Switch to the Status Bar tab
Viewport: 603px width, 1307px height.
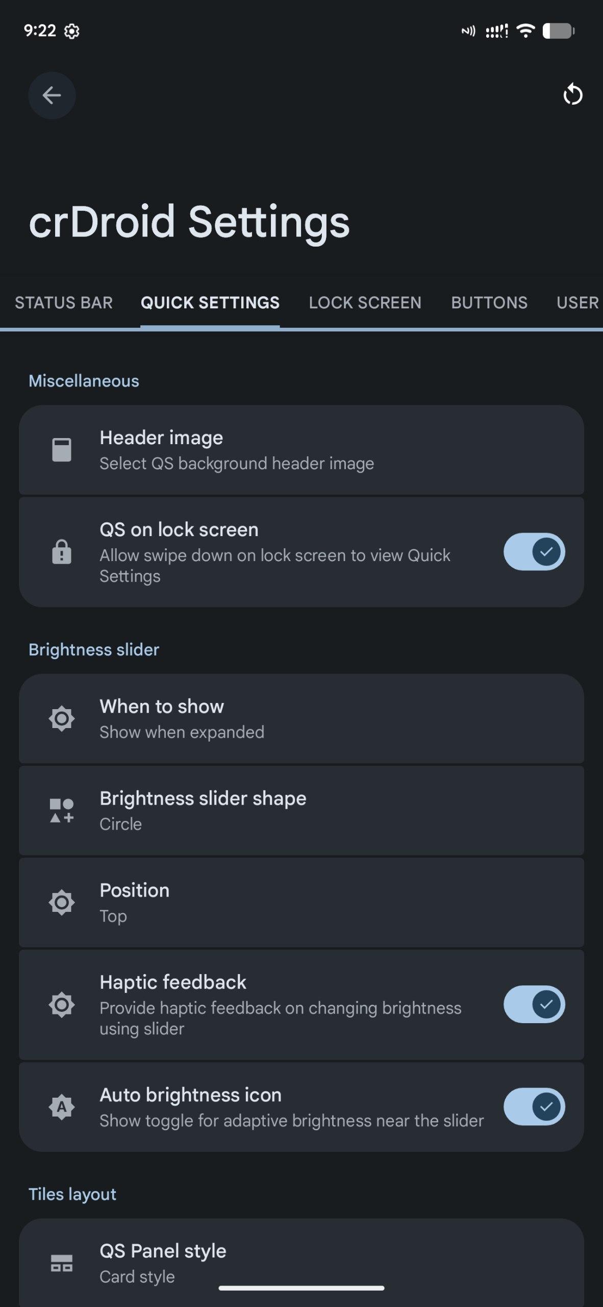[x=64, y=303]
